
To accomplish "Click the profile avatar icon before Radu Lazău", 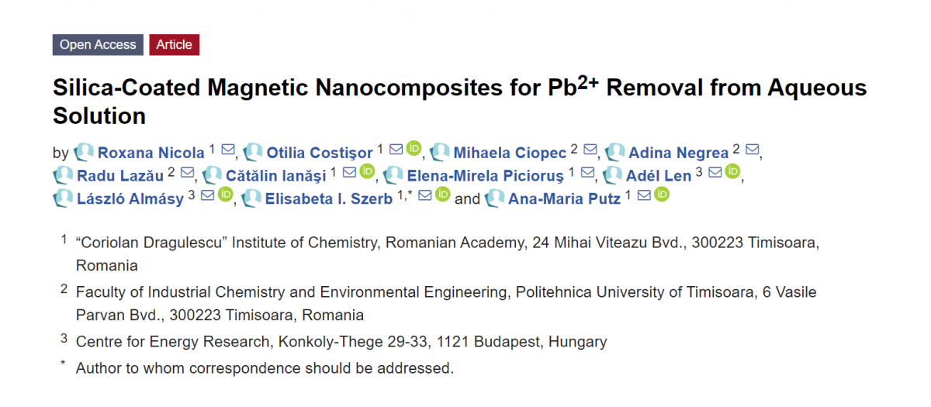I will click(63, 174).
